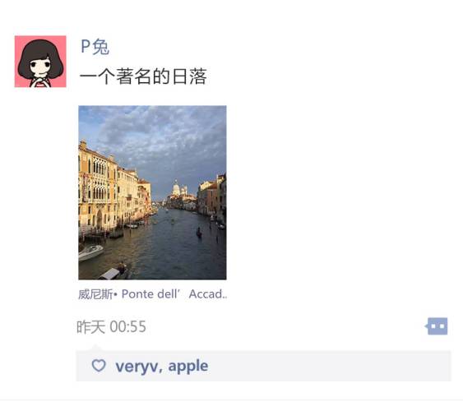This screenshot has width=463, height=411.
Task: Click the gondola on the canal photo
Action: click(199, 233)
